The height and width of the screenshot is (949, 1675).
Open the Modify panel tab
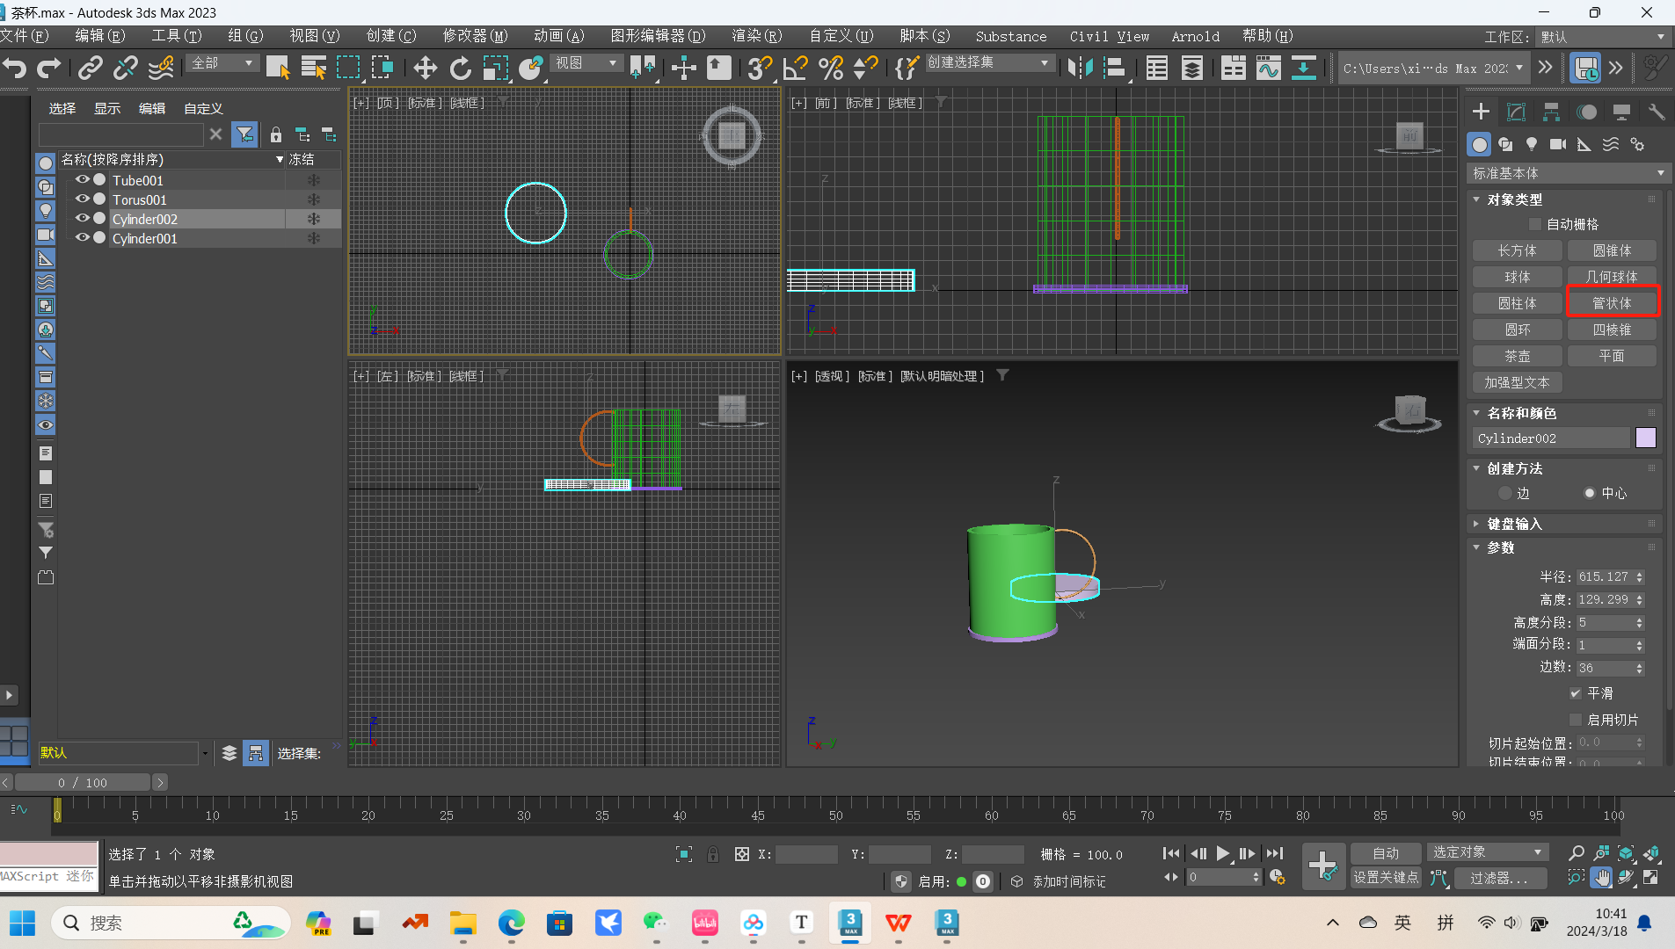(1516, 112)
